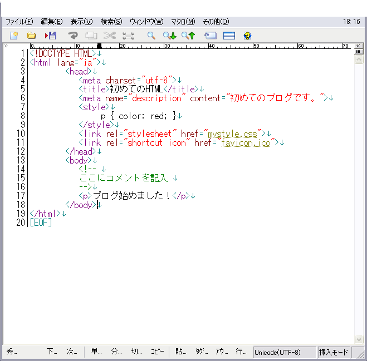Click the text ブログ始めました！ on line 17
The height and width of the screenshot is (361, 367).
(132, 196)
